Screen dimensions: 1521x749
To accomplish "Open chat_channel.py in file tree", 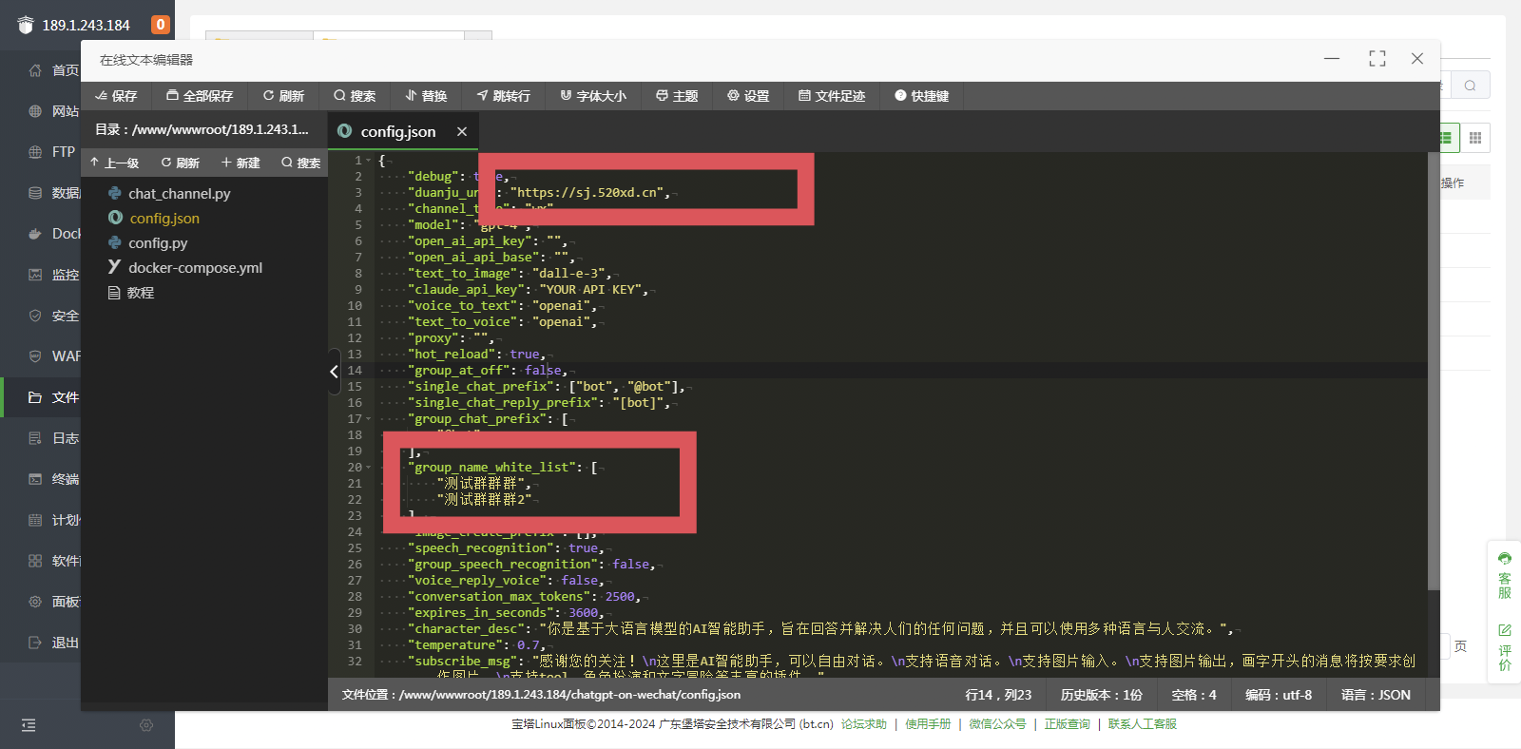I will 179,193.
